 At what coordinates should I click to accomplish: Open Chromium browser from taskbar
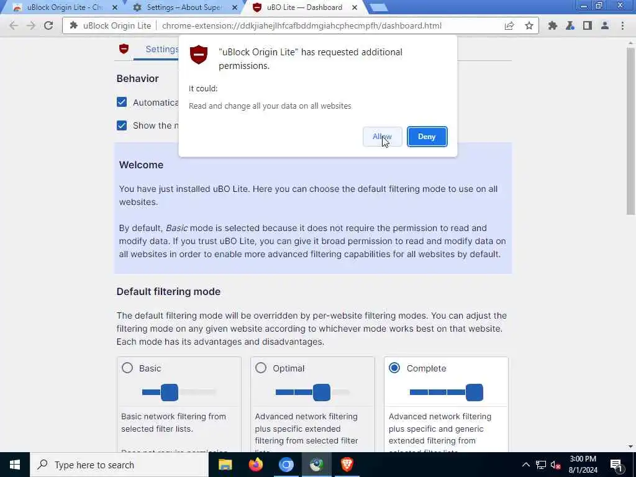286,465
